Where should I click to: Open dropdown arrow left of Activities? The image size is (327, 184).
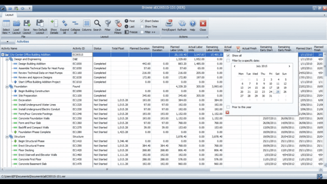(7, 42)
